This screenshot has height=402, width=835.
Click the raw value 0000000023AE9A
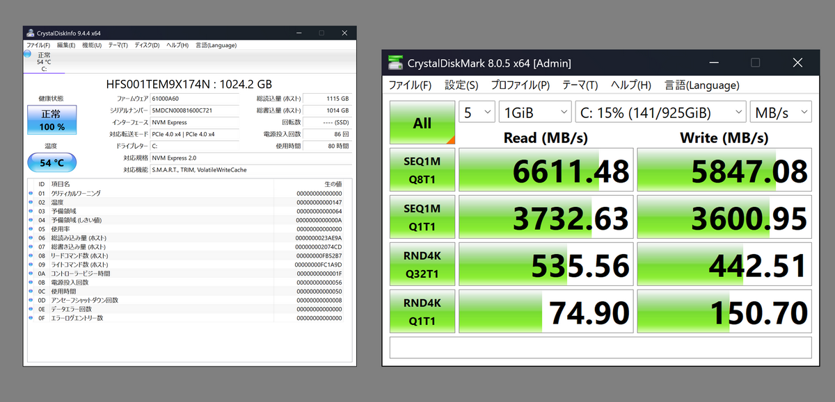[319, 238]
